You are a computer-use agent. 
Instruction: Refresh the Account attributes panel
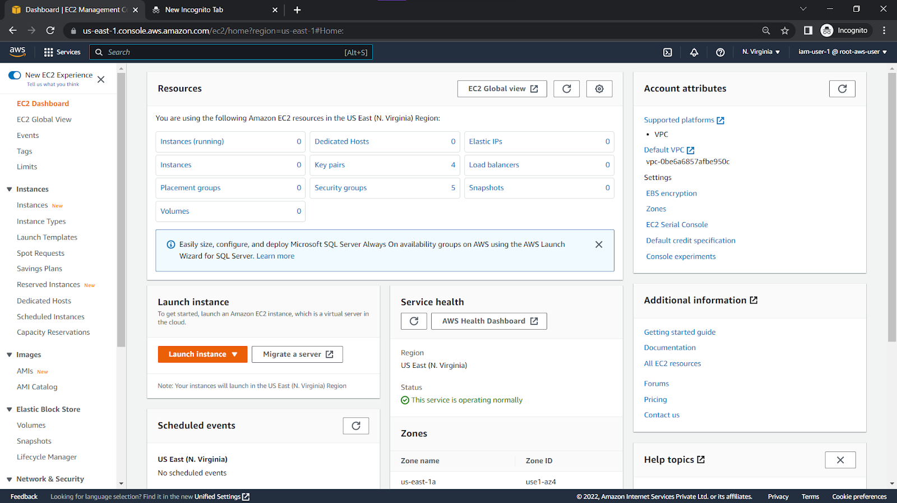pyautogui.click(x=842, y=89)
